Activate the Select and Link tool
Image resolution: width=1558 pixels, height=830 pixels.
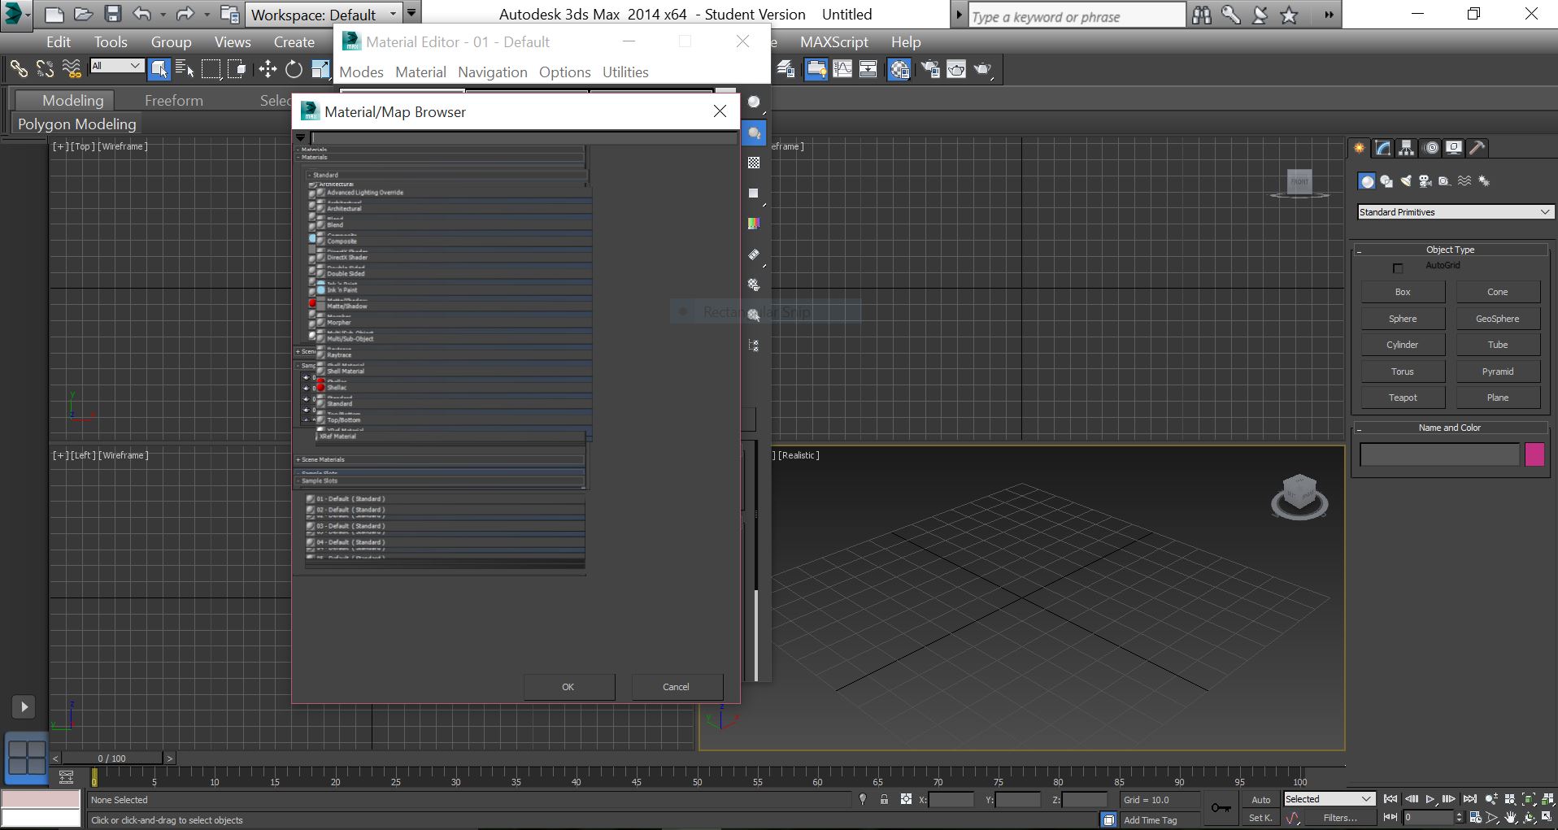pos(19,69)
